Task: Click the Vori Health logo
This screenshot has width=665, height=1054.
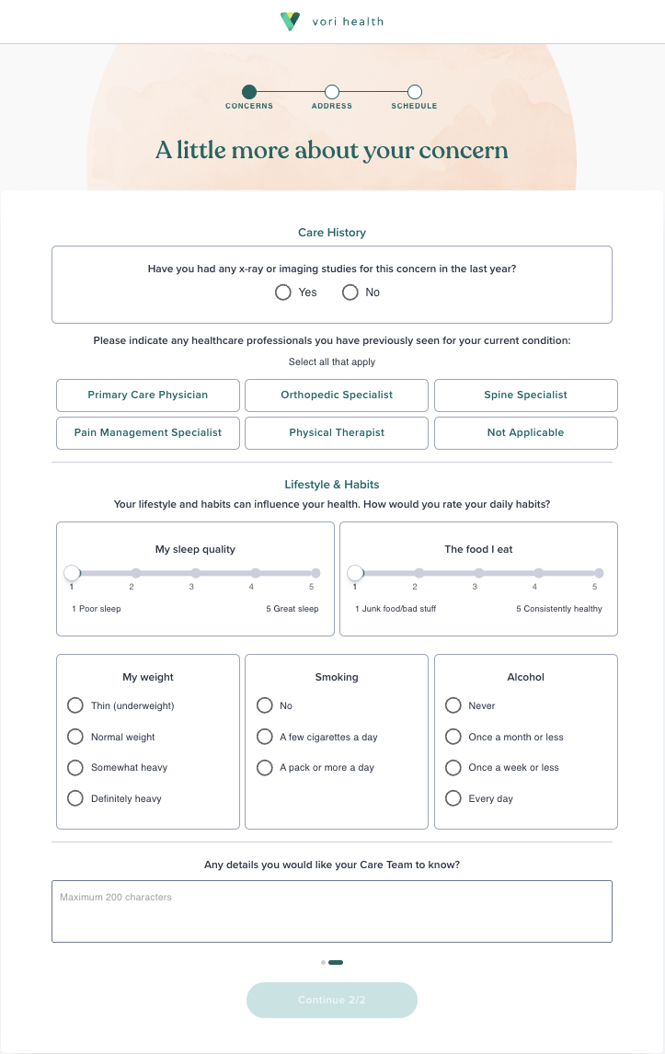Action: click(331, 21)
